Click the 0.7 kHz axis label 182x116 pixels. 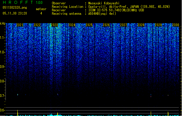(2, 96)
